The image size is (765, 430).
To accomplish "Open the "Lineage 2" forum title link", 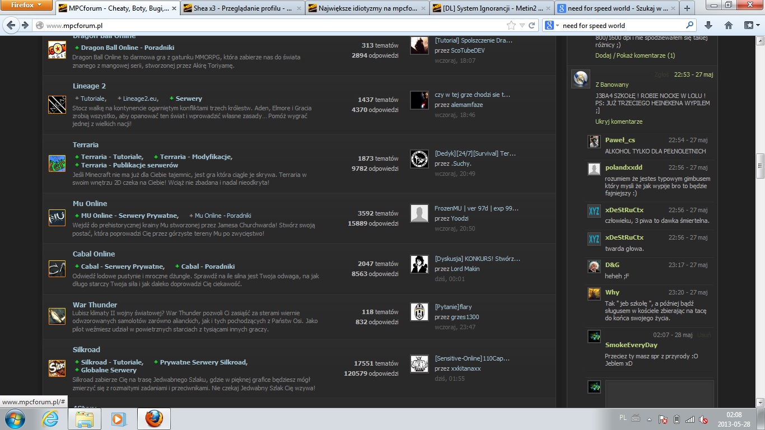I will [89, 86].
